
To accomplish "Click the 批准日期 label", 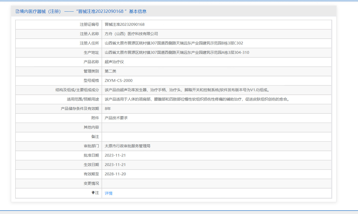I will 91,155.
